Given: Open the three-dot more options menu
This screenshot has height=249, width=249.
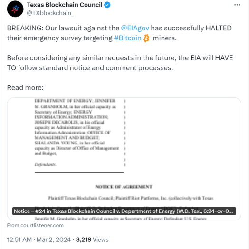Looking at the screenshot, I should pyautogui.click(x=237, y=5).
